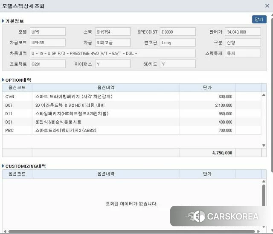The image size is (273, 234).
Task: Select the D07 3D 어라운드뷰 row
Action: click(132, 105)
